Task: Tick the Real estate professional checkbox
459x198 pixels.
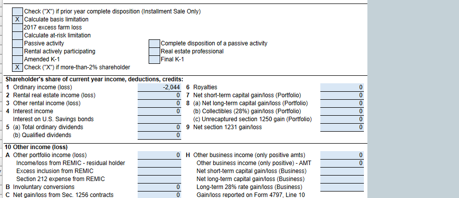Action: [x=155, y=51]
